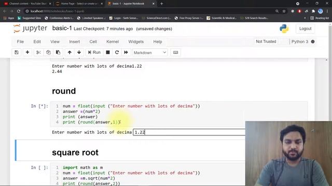
Task: Expand hidden bookmarks chevron
Action: [305, 18]
